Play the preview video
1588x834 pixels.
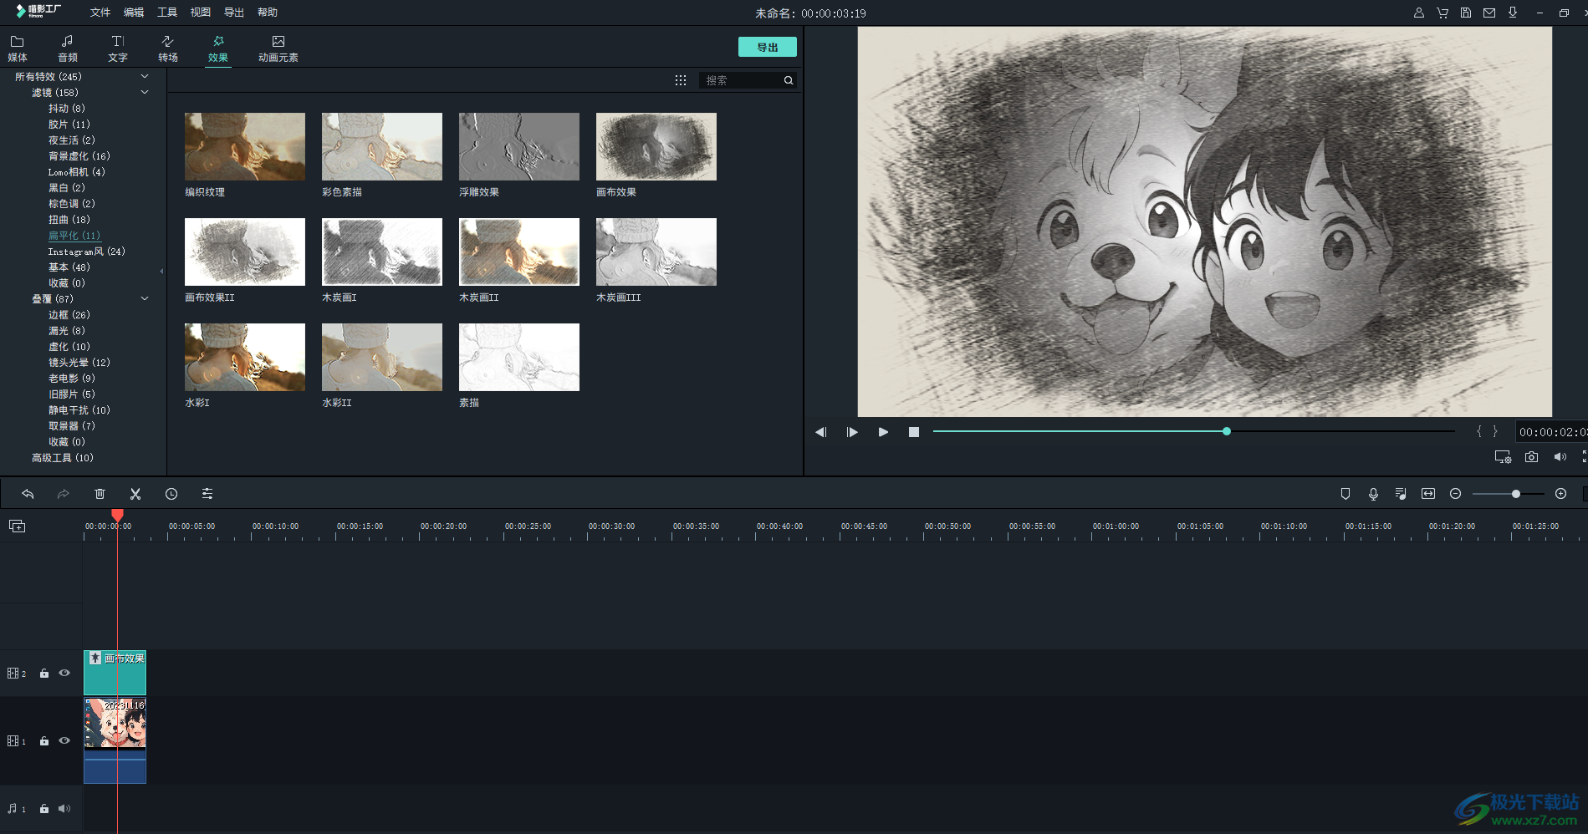(x=883, y=432)
